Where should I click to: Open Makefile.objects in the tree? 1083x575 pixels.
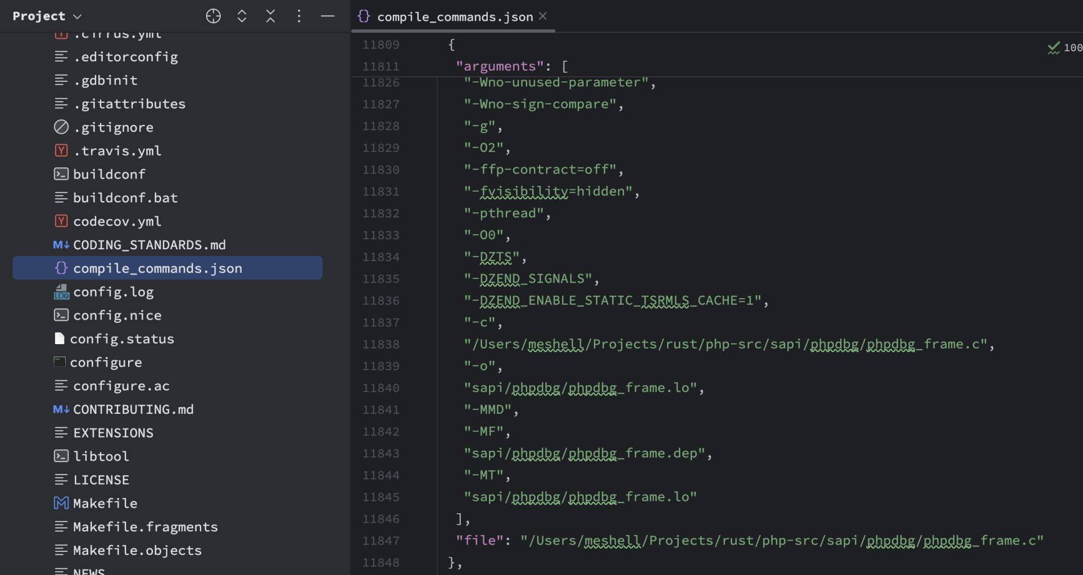[137, 550]
